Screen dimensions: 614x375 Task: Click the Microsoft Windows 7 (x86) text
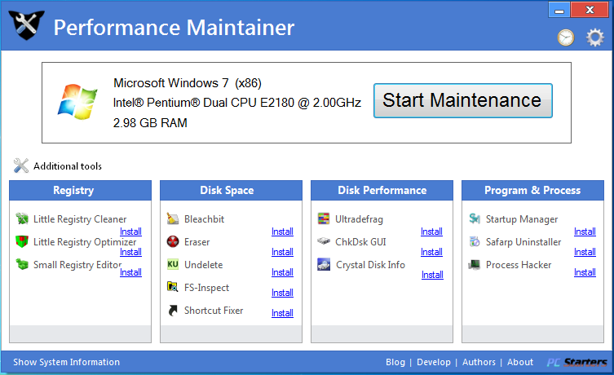(x=188, y=83)
